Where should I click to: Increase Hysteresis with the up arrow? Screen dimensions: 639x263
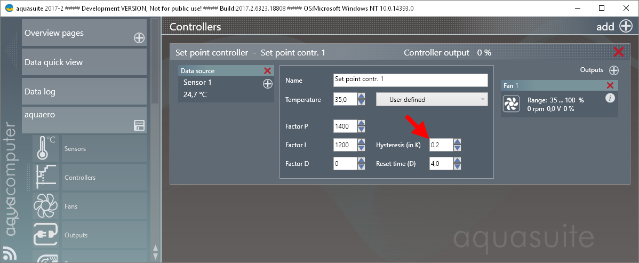pos(457,141)
